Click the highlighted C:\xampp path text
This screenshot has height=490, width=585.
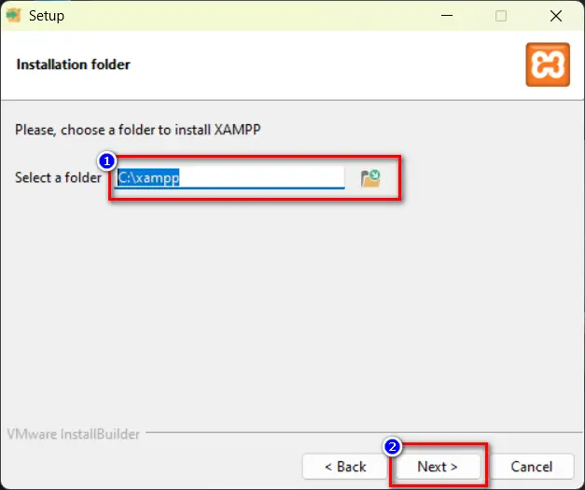(x=147, y=177)
